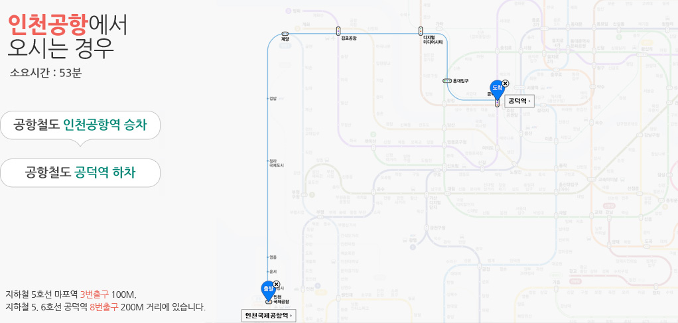Click the 인천공항에서 오시는 경우 heading

click(x=66, y=36)
